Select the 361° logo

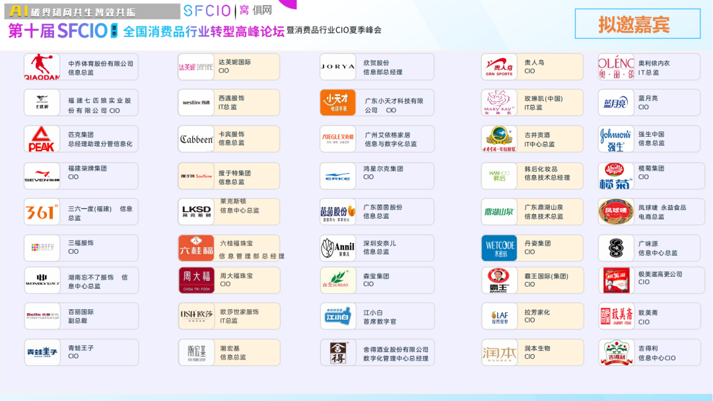42,211
